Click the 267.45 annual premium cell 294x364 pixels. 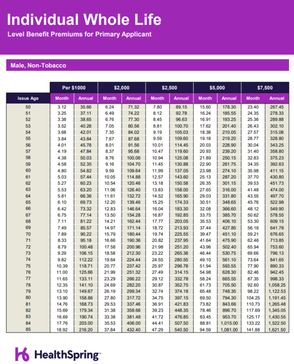(277, 107)
